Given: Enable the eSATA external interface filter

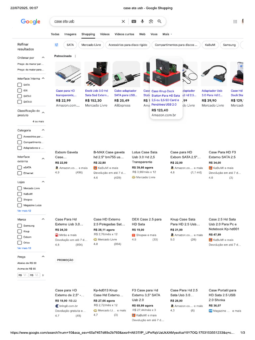Looking at the screenshot, I should point(20,167).
